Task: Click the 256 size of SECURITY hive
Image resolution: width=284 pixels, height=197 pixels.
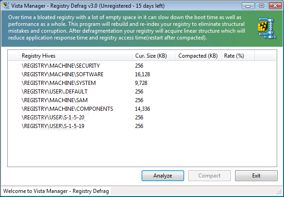Action: point(139,66)
